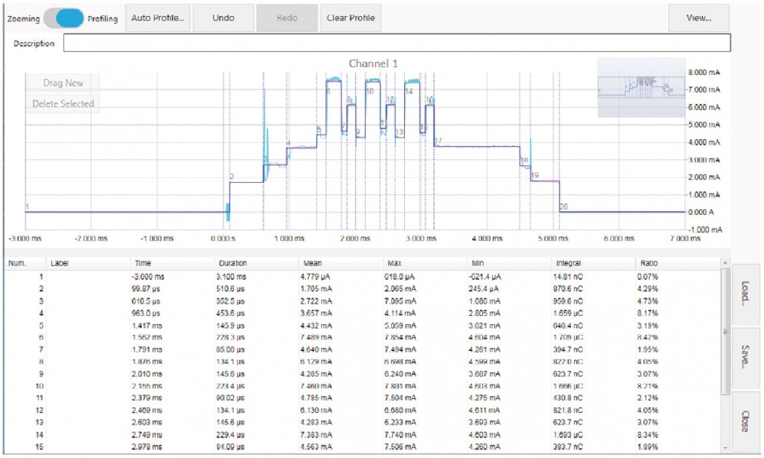Click the table scrollbar down arrow

[725, 448]
